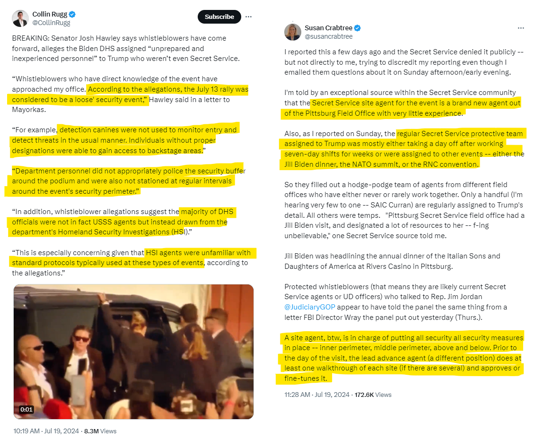Click the 0:01 video duration label

tap(26, 409)
